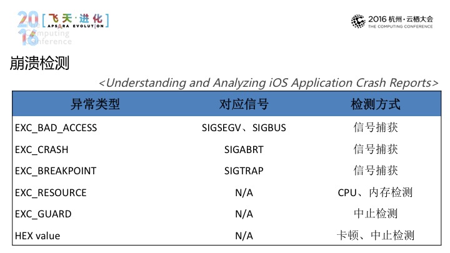The image size is (450, 253).
Task: Click the 卡顿、中止检测 cell
Action: click(x=376, y=236)
